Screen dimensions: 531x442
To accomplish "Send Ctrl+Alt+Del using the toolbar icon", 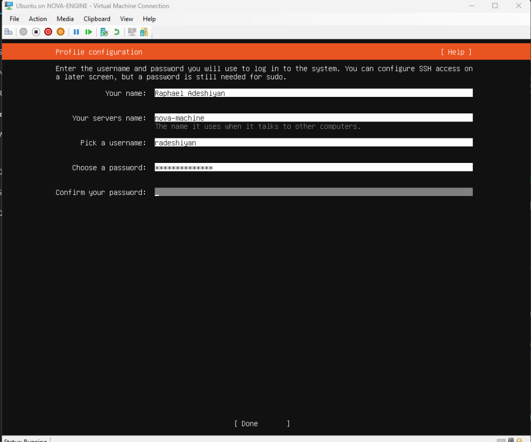I will click(x=9, y=32).
